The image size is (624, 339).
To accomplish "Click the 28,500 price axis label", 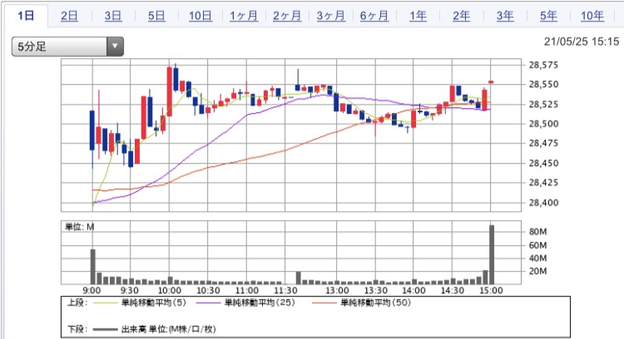I will (x=543, y=124).
